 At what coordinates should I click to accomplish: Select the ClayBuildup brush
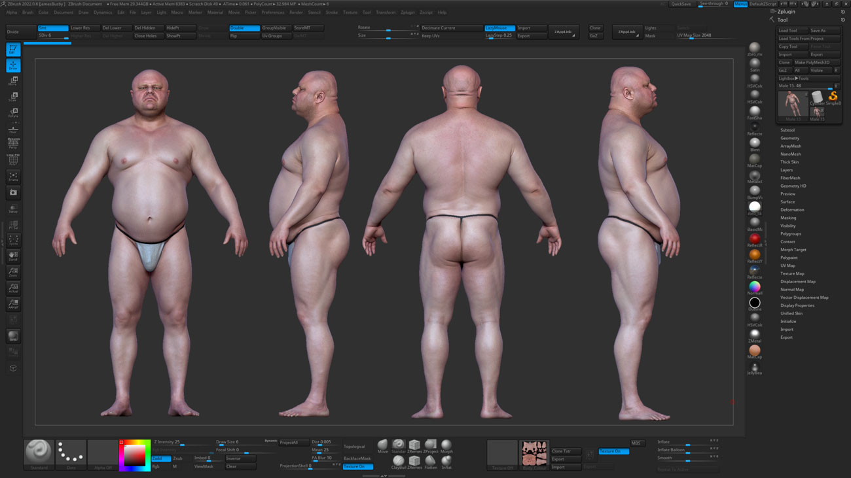click(x=399, y=462)
